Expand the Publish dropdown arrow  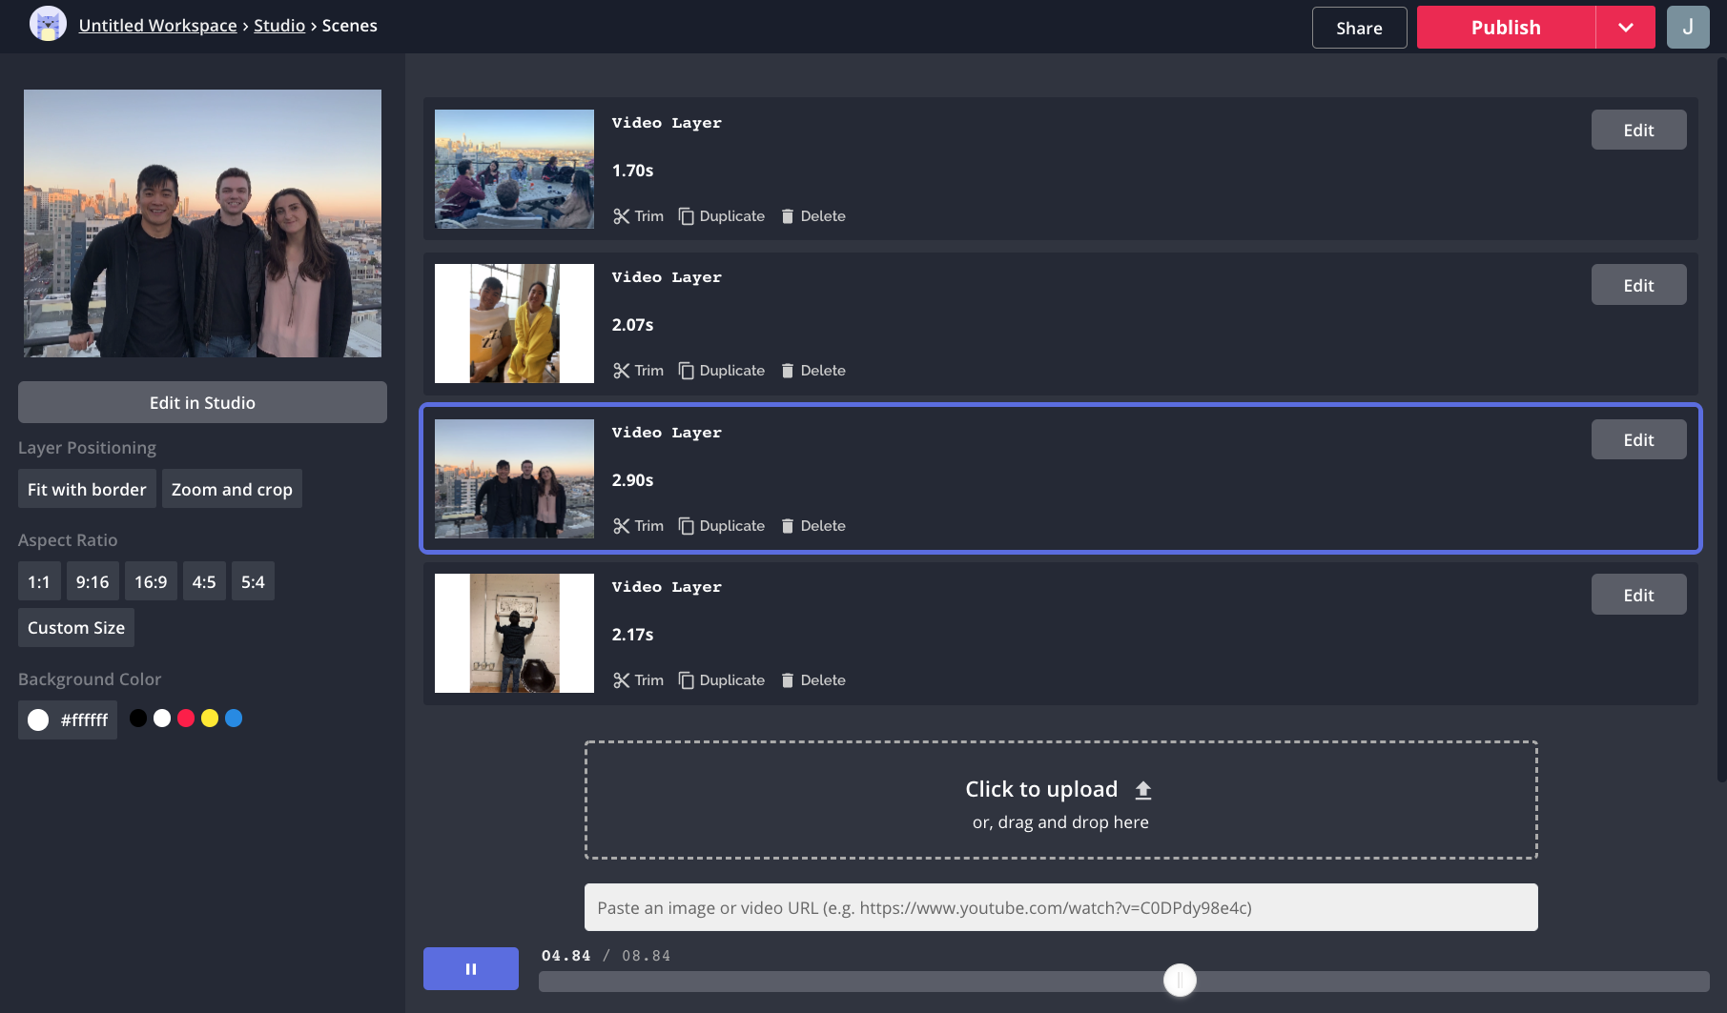click(1626, 28)
